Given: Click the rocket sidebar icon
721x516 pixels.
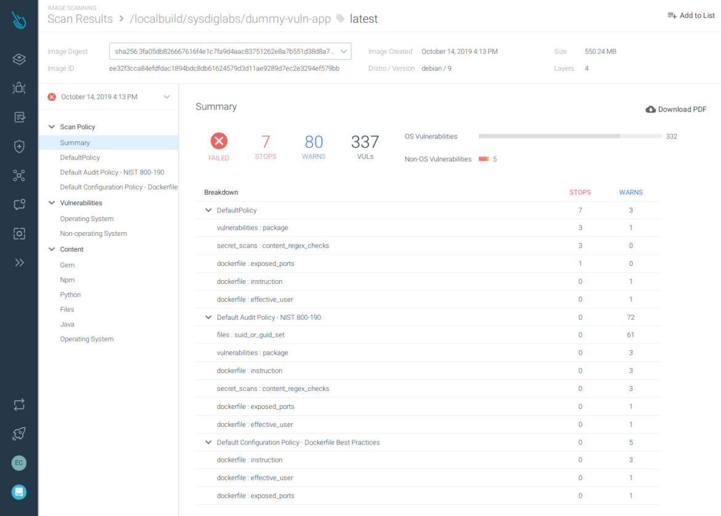Looking at the screenshot, I should coord(19,433).
